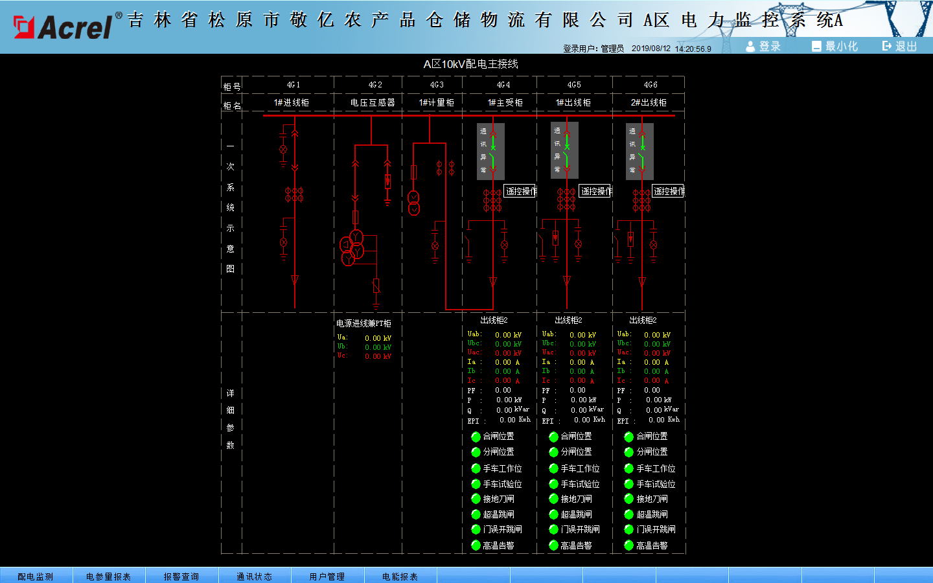Click the 退出 exit icon
This screenshot has width=933, height=583.
887,46
